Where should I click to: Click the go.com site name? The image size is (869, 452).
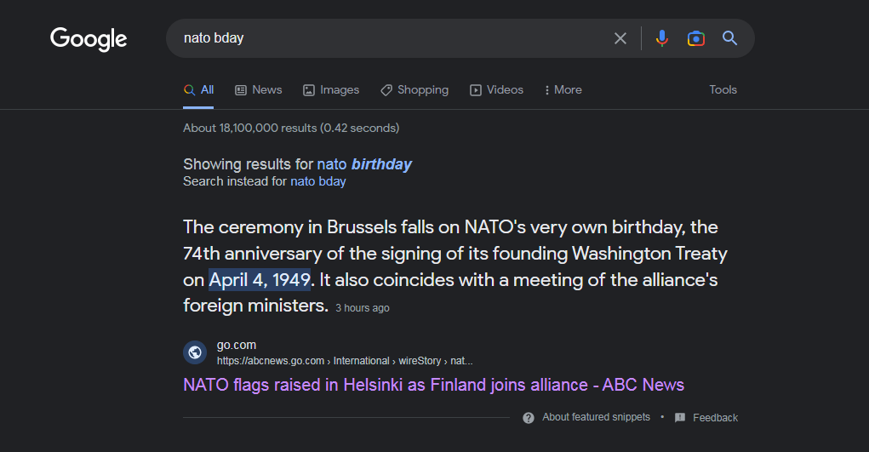(x=237, y=345)
